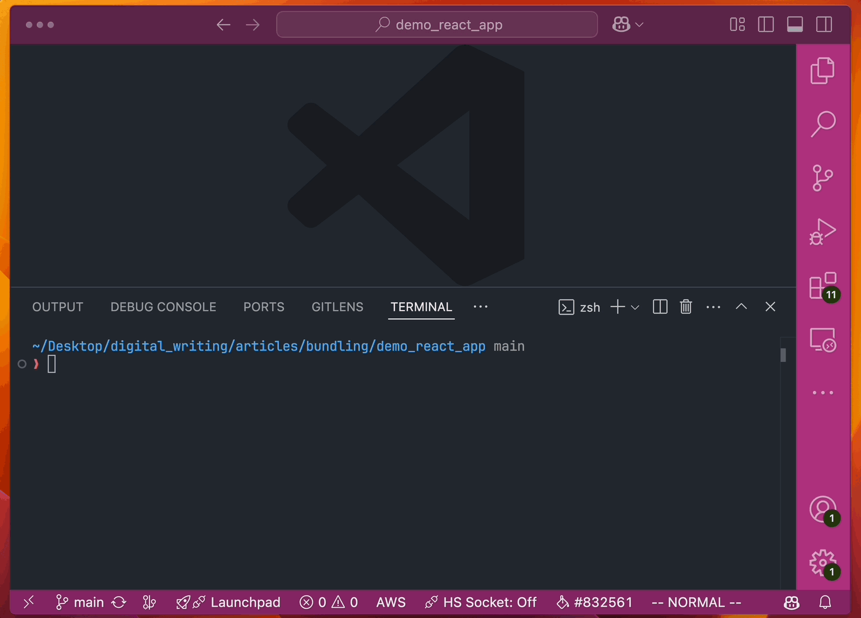Open the Extensions view
The height and width of the screenshot is (618, 861).
(823, 286)
